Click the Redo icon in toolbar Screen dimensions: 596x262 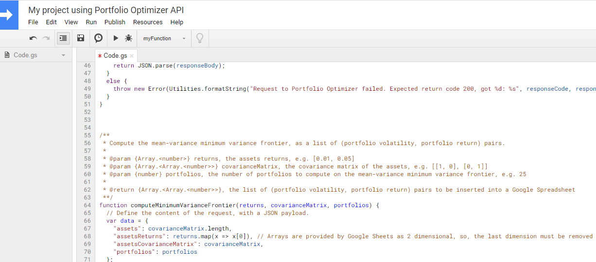[46, 38]
